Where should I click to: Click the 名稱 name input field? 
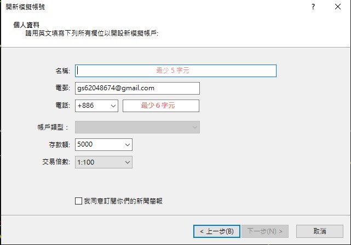pos(176,71)
